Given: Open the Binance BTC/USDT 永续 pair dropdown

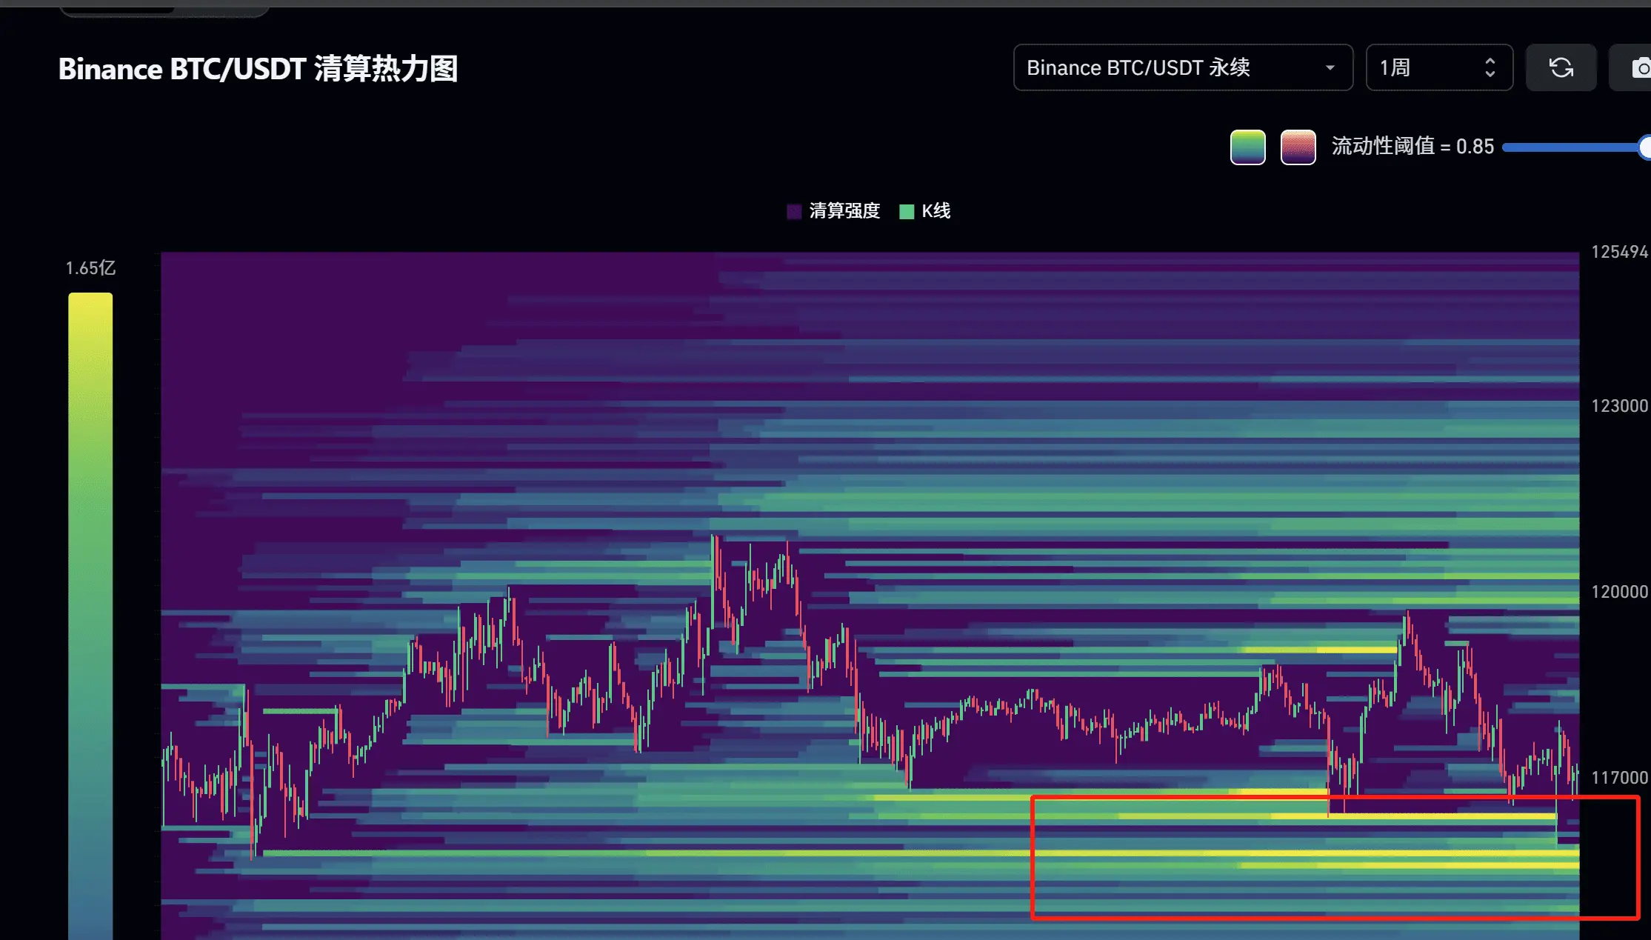Looking at the screenshot, I should [1183, 67].
